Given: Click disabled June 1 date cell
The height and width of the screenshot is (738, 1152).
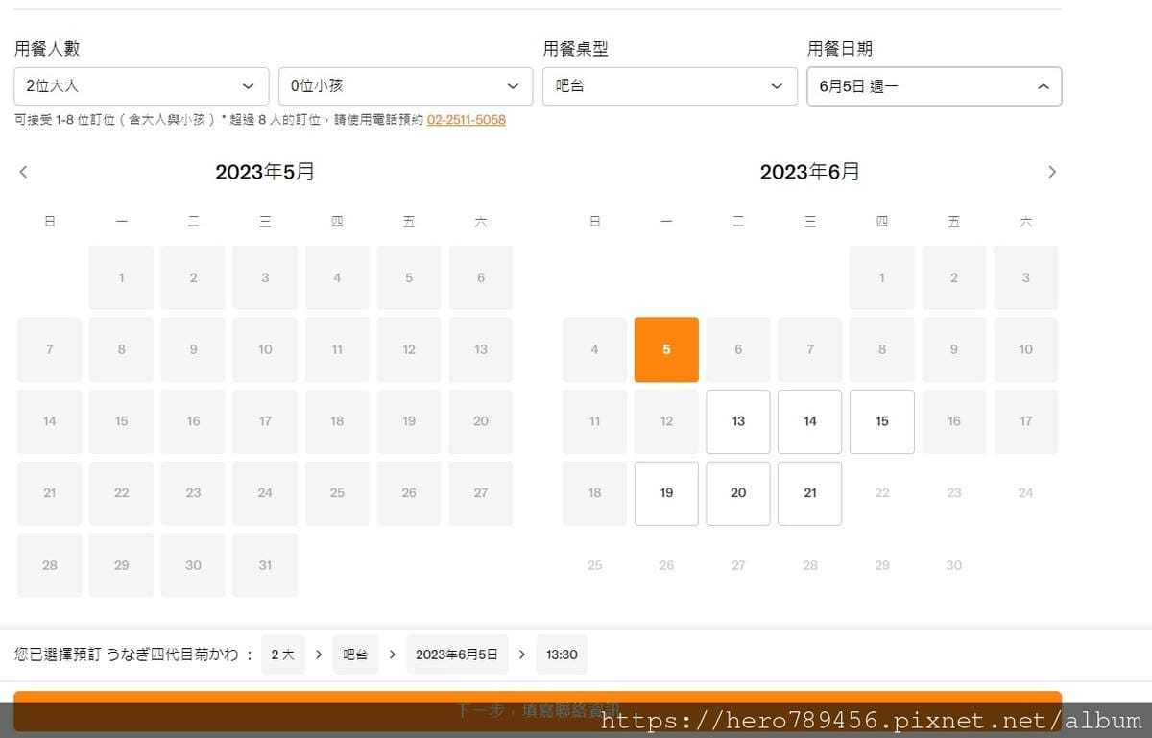Looking at the screenshot, I should pos(882,277).
